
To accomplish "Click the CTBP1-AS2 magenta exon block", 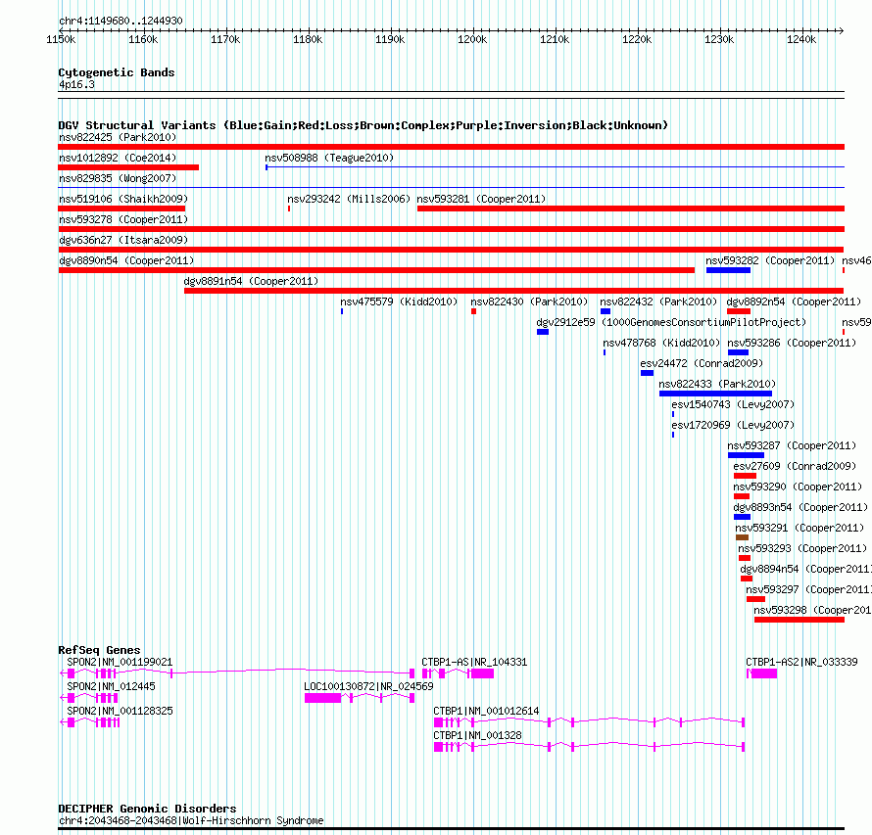I will (x=764, y=673).
